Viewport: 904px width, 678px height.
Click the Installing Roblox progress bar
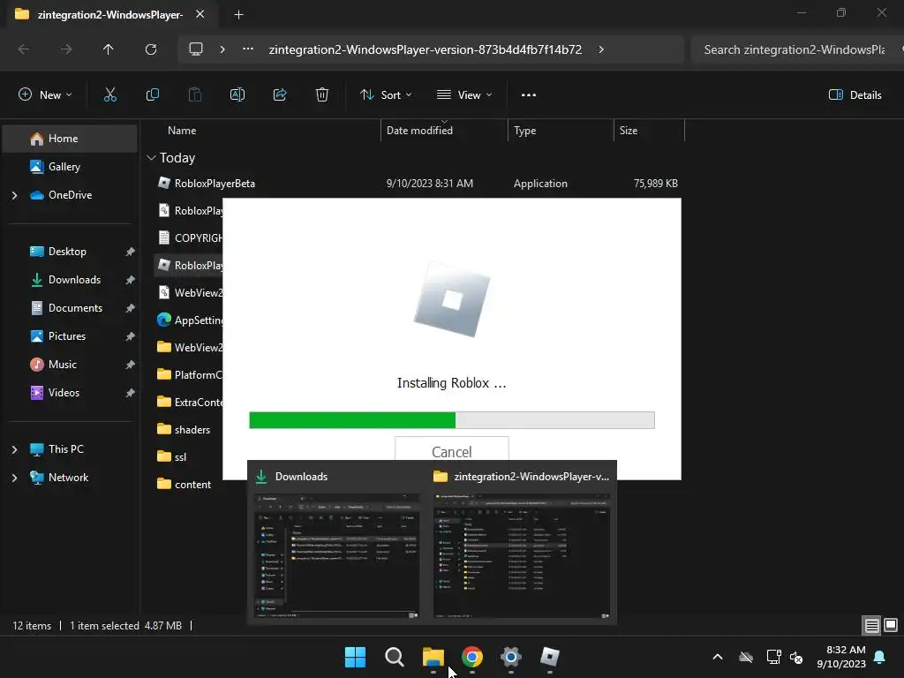click(x=451, y=420)
